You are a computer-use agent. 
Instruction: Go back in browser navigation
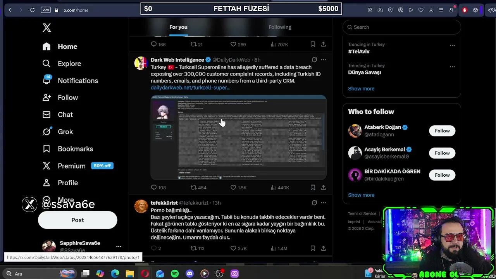click(x=10, y=10)
